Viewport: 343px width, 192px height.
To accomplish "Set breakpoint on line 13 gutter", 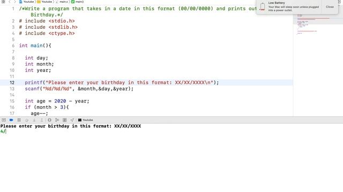I will [12, 89].
